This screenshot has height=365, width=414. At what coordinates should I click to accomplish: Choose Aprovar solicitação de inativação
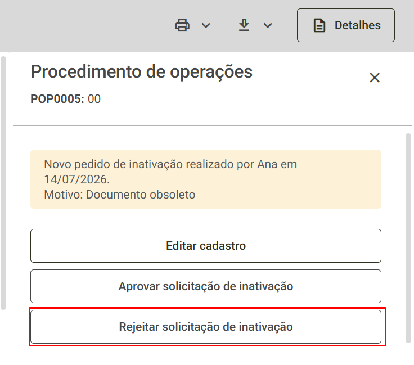click(x=206, y=286)
